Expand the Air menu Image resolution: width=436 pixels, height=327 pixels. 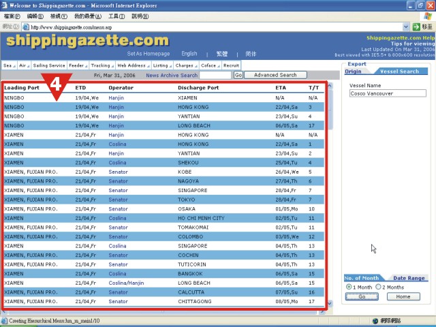point(24,65)
